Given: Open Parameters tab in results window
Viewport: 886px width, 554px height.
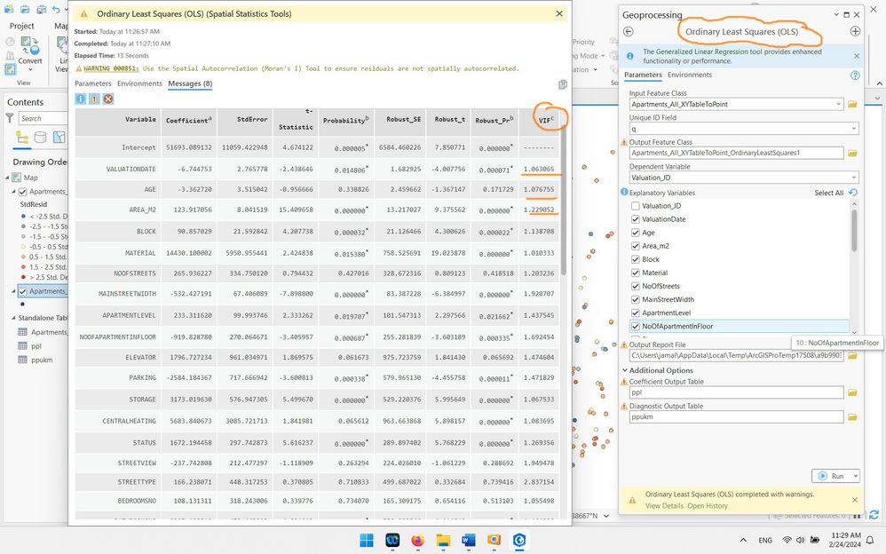Looking at the screenshot, I should [92, 83].
